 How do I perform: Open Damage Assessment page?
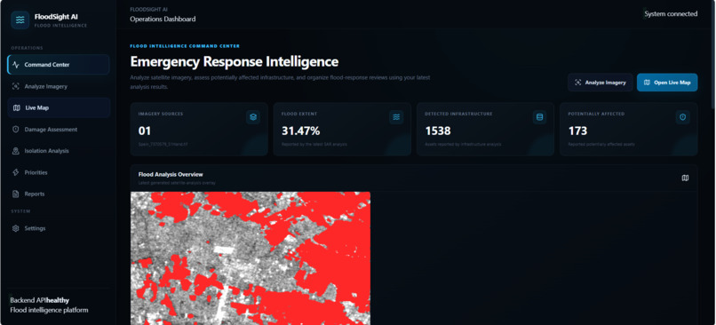pos(58,129)
